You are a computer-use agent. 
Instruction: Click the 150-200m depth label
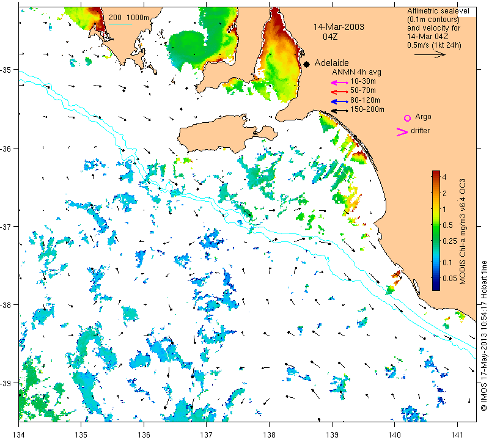(x=367, y=109)
